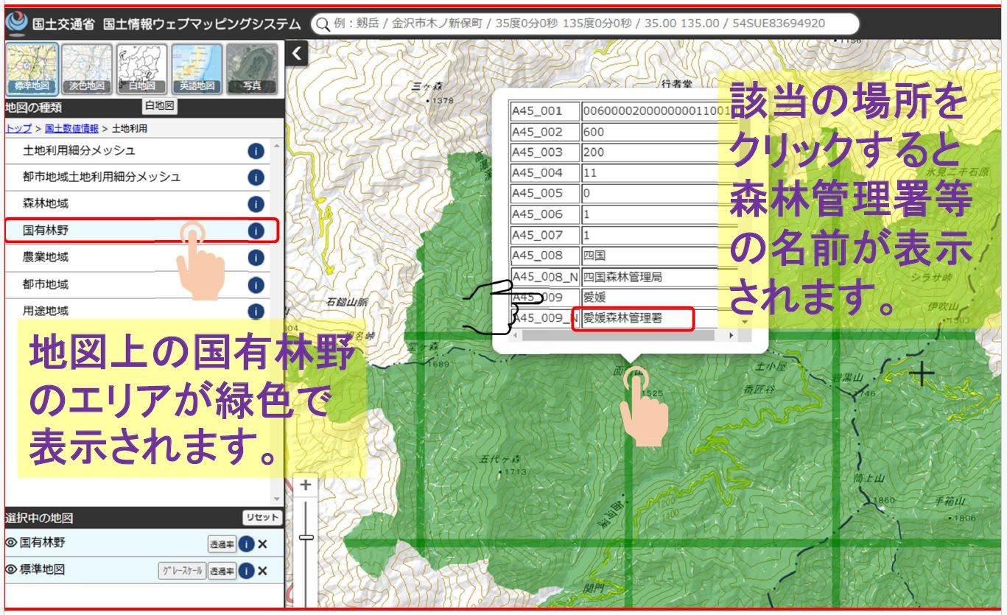1007x615 pixels.
Task: Click the search magnifier icon
Action: (323, 24)
